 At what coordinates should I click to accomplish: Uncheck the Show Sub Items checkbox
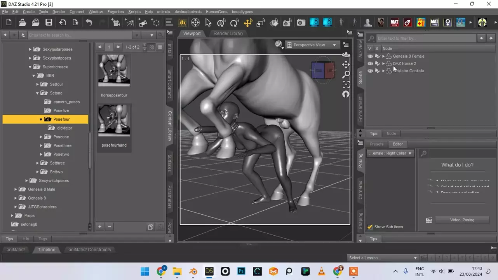(x=370, y=227)
